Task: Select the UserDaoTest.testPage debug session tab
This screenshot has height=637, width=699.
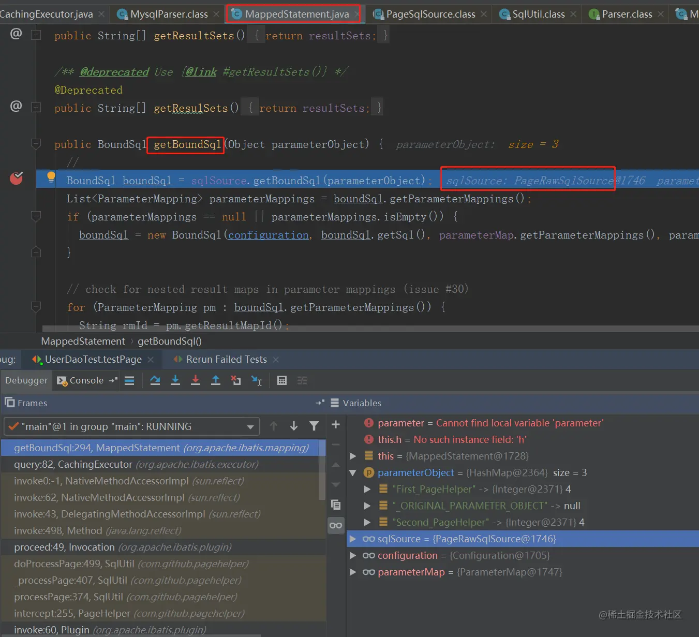Action: (x=93, y=359)
